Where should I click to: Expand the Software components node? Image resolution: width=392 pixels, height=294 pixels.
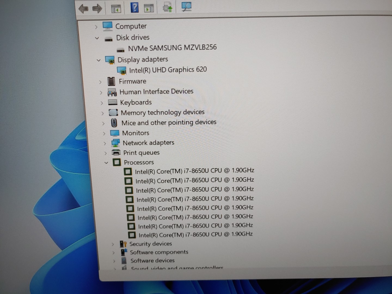coord(114,253)
